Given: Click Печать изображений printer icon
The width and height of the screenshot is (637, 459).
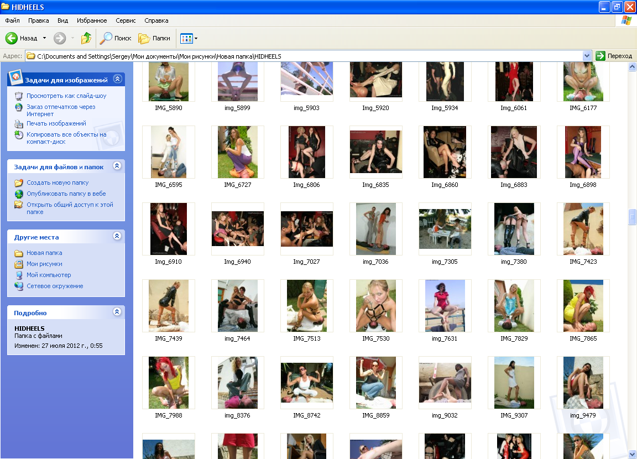Looking at the screenshot, I should pos(19,123).
